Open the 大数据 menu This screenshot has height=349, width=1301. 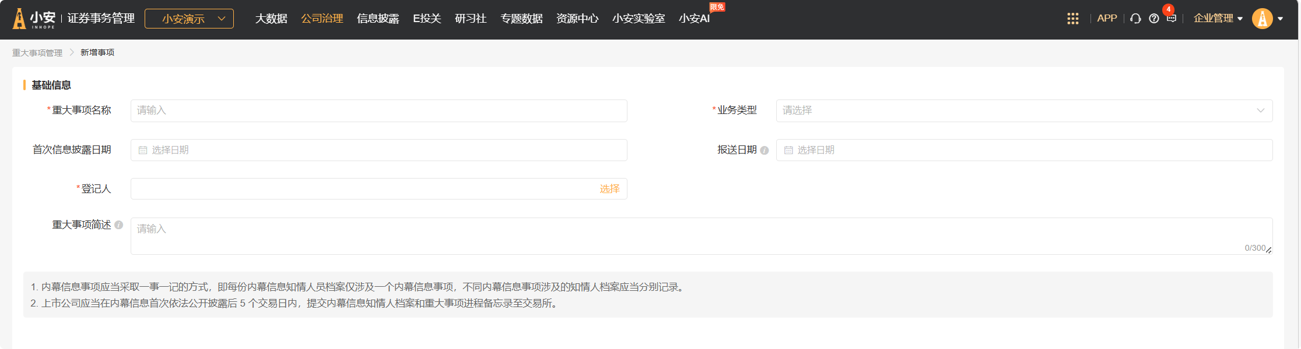click(271, 19)
